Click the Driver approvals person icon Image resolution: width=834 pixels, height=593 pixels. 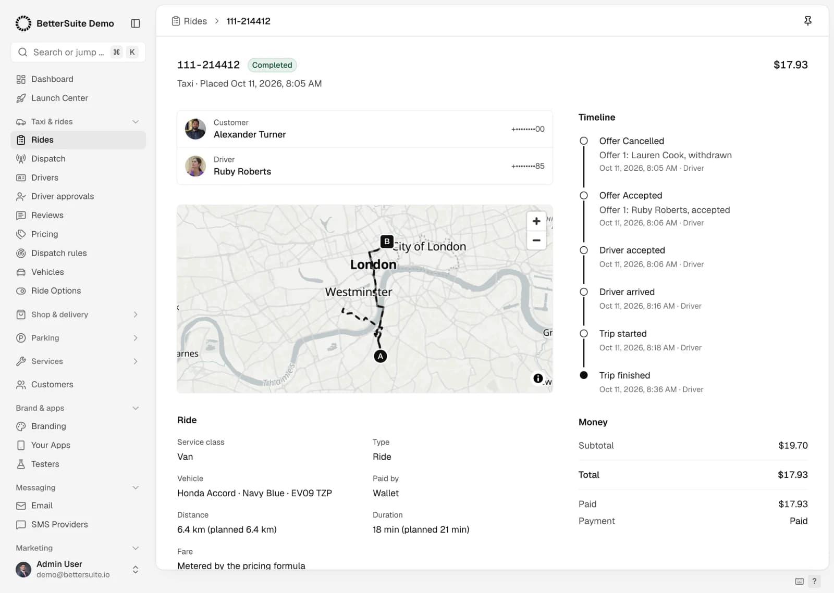coord(21,196)
